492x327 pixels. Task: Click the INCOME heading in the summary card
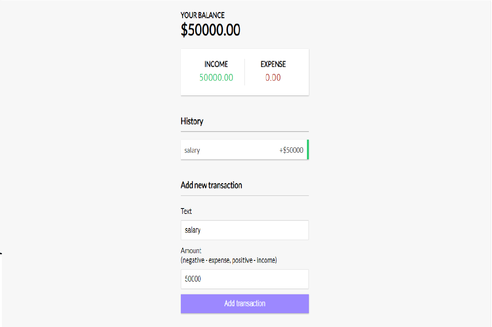(216, 64)
